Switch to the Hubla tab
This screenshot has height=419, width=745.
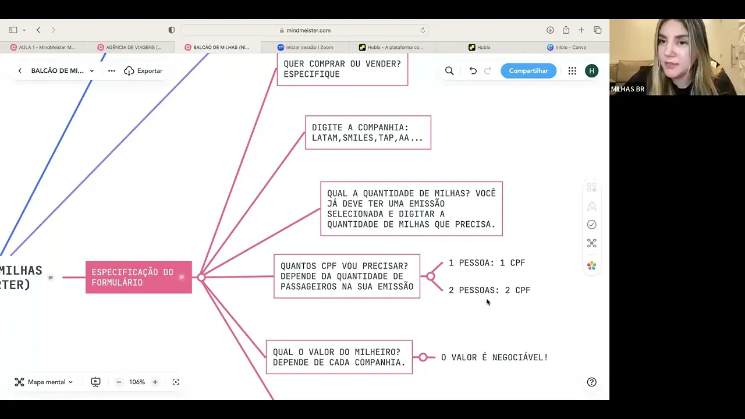pos(479,47)
